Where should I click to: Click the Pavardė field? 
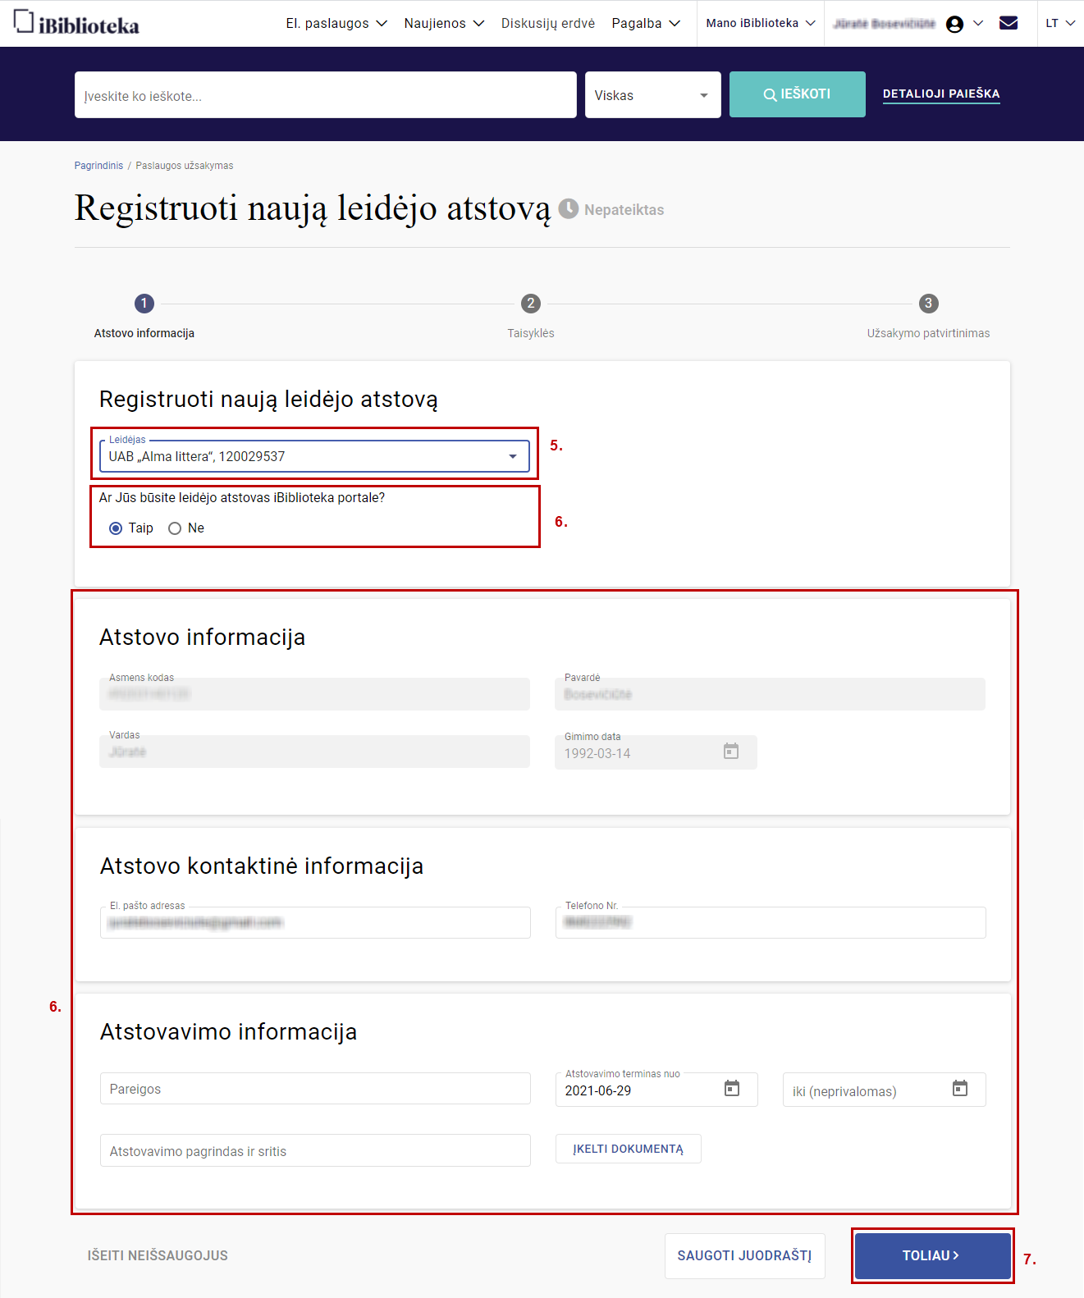point(770,694)
